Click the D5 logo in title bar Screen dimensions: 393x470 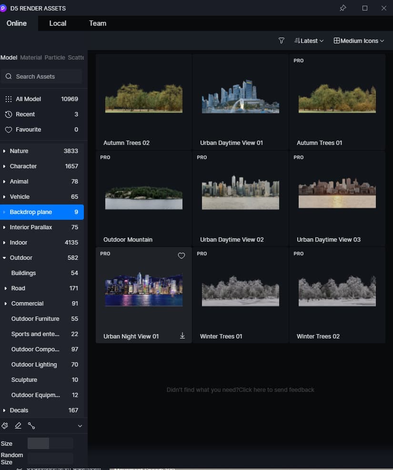click(x=4, y=8)
